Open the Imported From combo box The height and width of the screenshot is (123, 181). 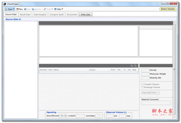click(x=151, y=93)
